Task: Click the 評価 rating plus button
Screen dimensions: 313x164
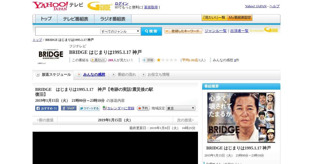Action: pyautogui.click(x=148, y=60)
